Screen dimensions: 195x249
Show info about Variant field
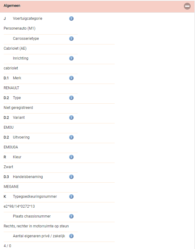pyautogui.click(x=71, y=118)
